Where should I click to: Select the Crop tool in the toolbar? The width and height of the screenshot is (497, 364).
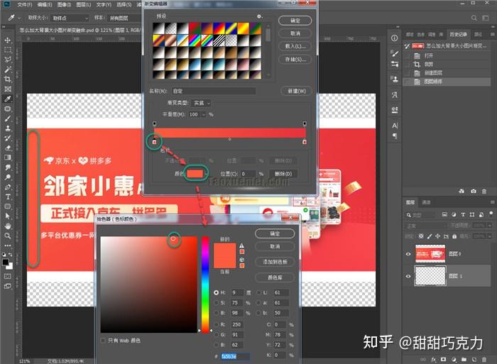(8, 79)
